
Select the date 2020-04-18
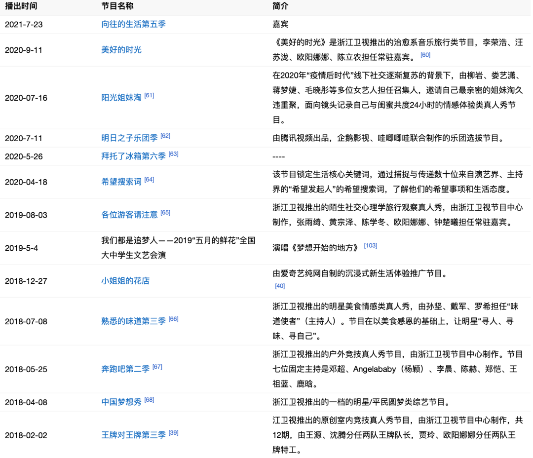[x=26, y=183]
